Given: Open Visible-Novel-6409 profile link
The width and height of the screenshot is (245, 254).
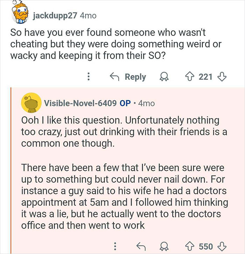Looking at the screenshot, I should click(80, 103).
